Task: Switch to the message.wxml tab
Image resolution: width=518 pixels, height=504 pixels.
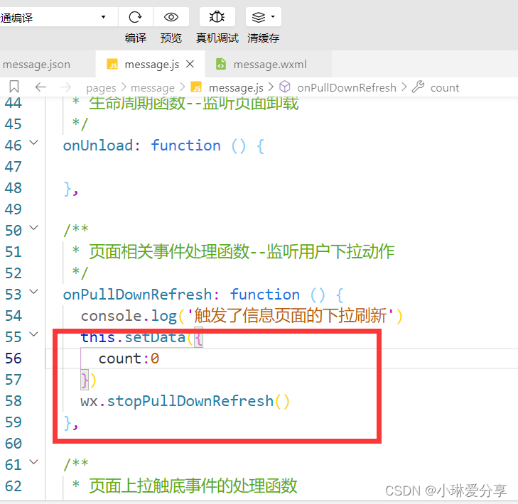Action: [x=269, y=64]
